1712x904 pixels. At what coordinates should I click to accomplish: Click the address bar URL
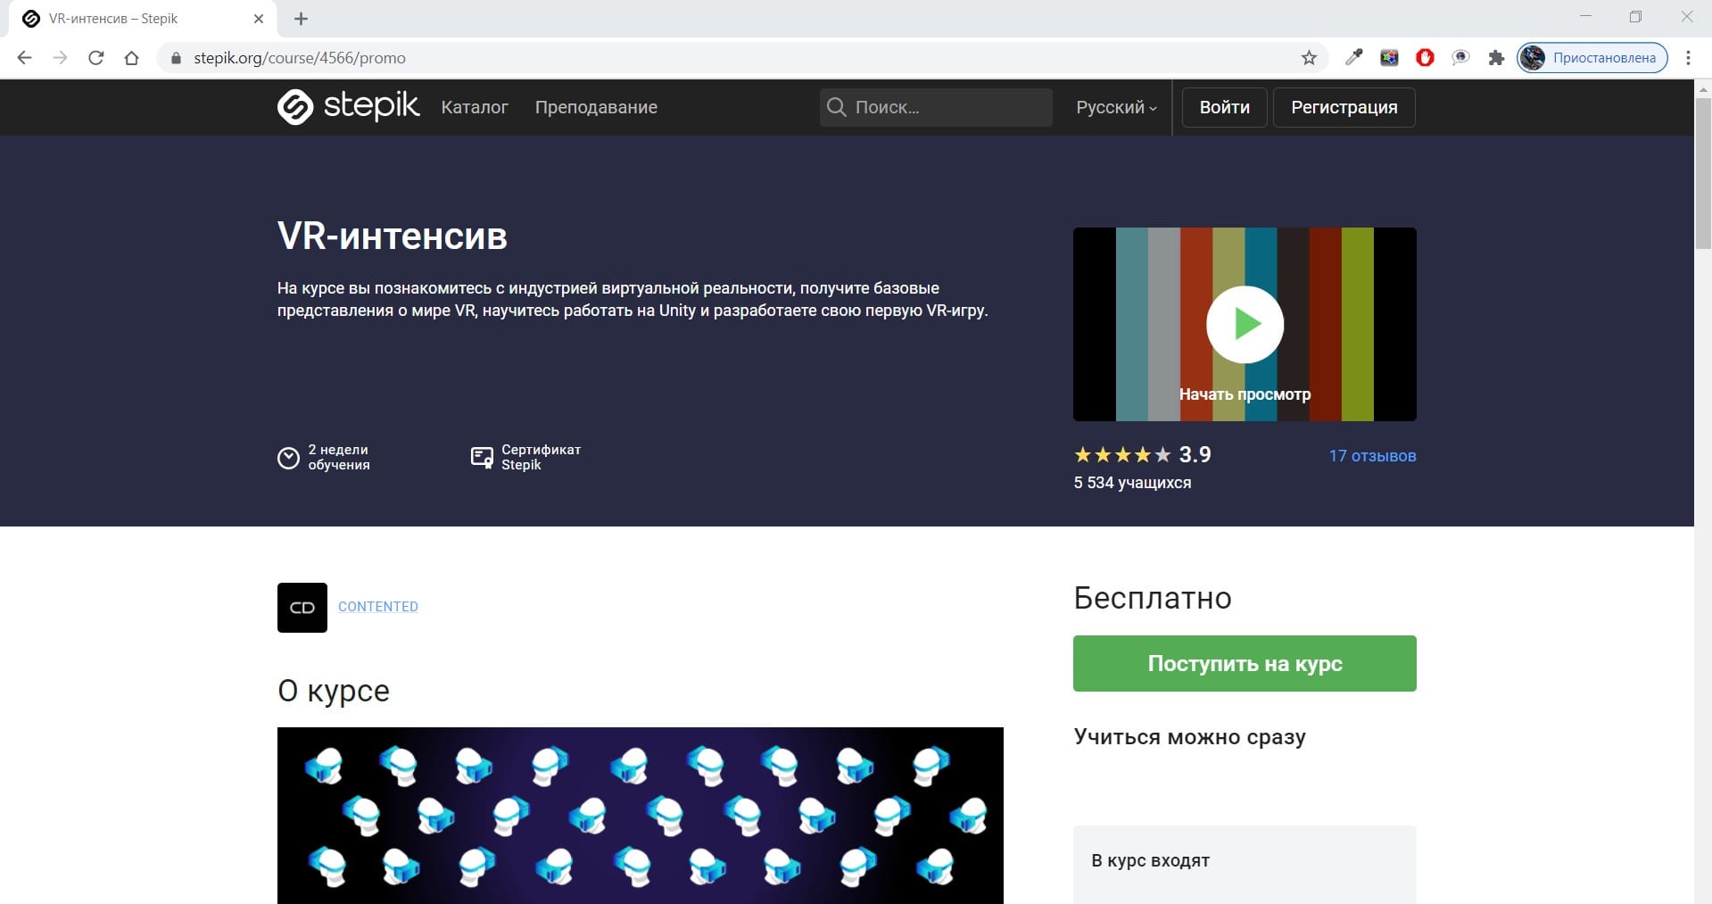point(300,58)
